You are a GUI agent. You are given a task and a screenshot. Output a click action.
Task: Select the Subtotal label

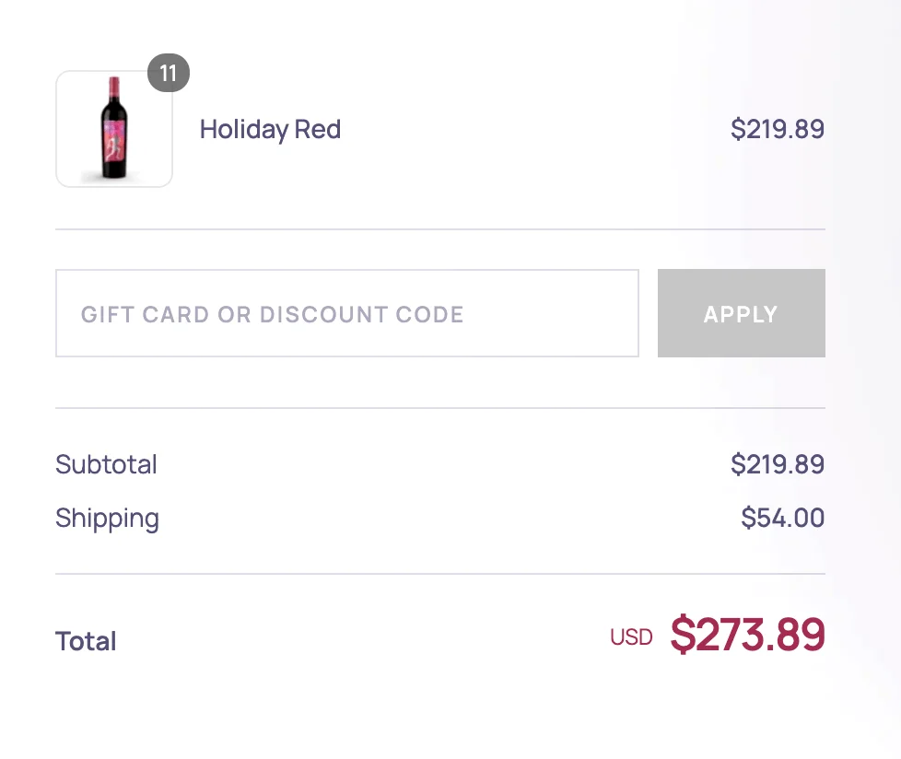tap(106, 464)
